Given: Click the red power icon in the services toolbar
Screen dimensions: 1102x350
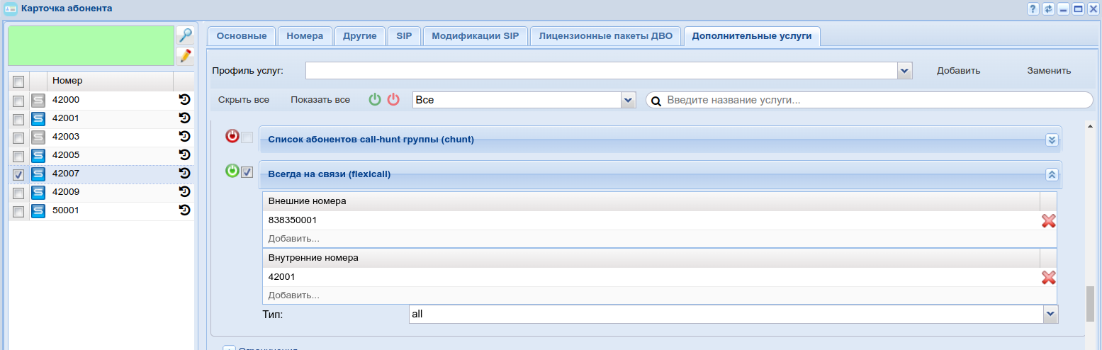Looking at the screenshot, I should coord(393,100).
